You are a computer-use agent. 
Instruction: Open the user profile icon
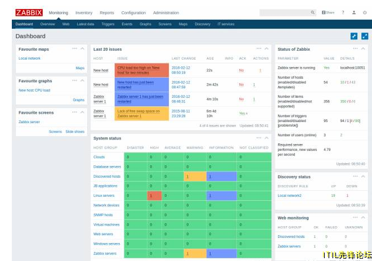click(354, 12)
